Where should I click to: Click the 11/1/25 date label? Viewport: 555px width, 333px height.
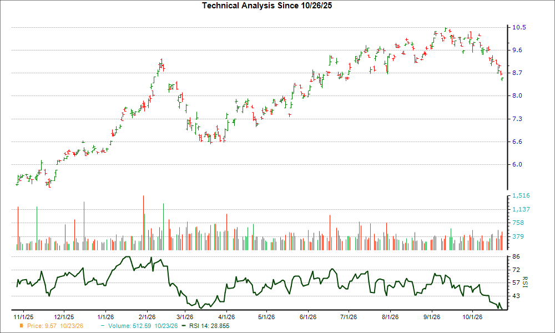point(23,317)
